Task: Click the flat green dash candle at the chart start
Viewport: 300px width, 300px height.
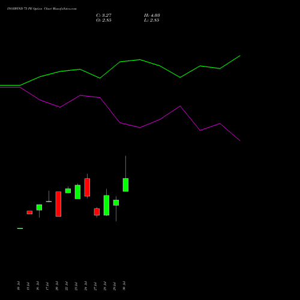Action: (20, 228)
